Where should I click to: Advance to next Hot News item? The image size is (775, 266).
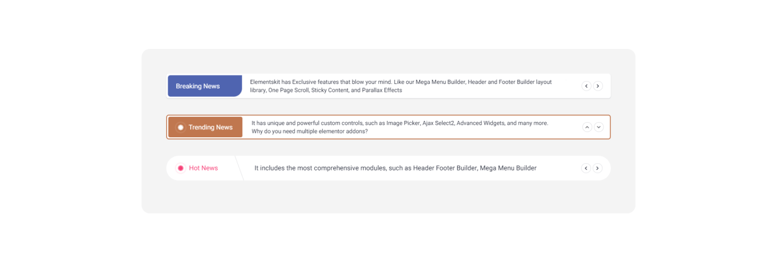[x=598, y=168]
